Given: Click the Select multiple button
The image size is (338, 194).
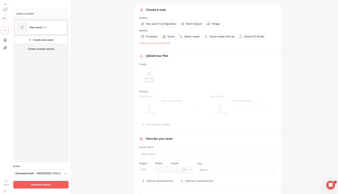Looking at the screenshot, I should click(25, 14).
